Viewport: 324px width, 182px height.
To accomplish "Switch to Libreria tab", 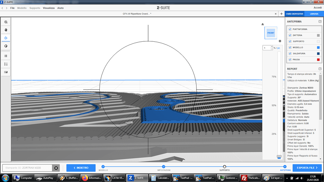I will pyautogui.click(x=314, y=14).
